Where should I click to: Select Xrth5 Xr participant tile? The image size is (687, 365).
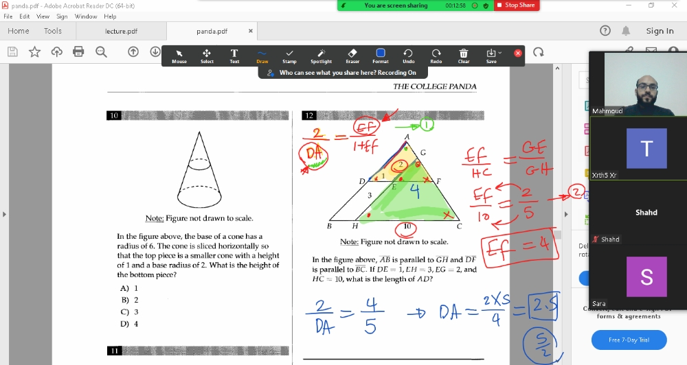[x=638, y=148]
